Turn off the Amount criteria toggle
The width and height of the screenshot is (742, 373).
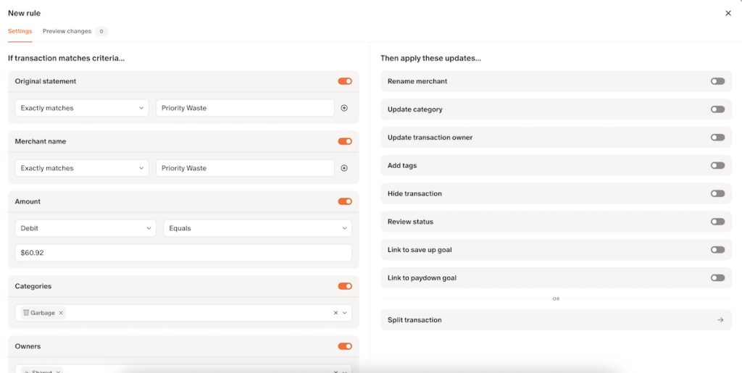(345, 201)
